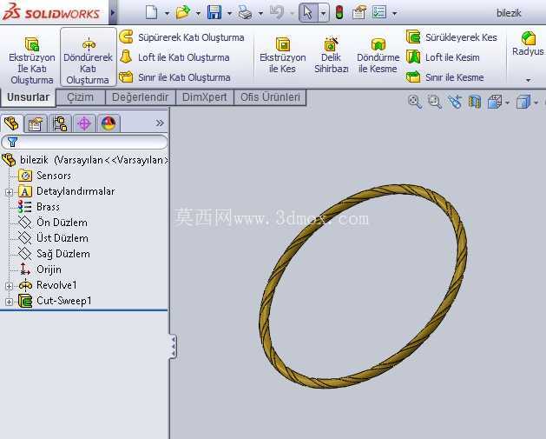Image resolution: width=546 pixels, height=439 pixels.
Task: Expand the Revolve1 feature
Action: point(9,286)
